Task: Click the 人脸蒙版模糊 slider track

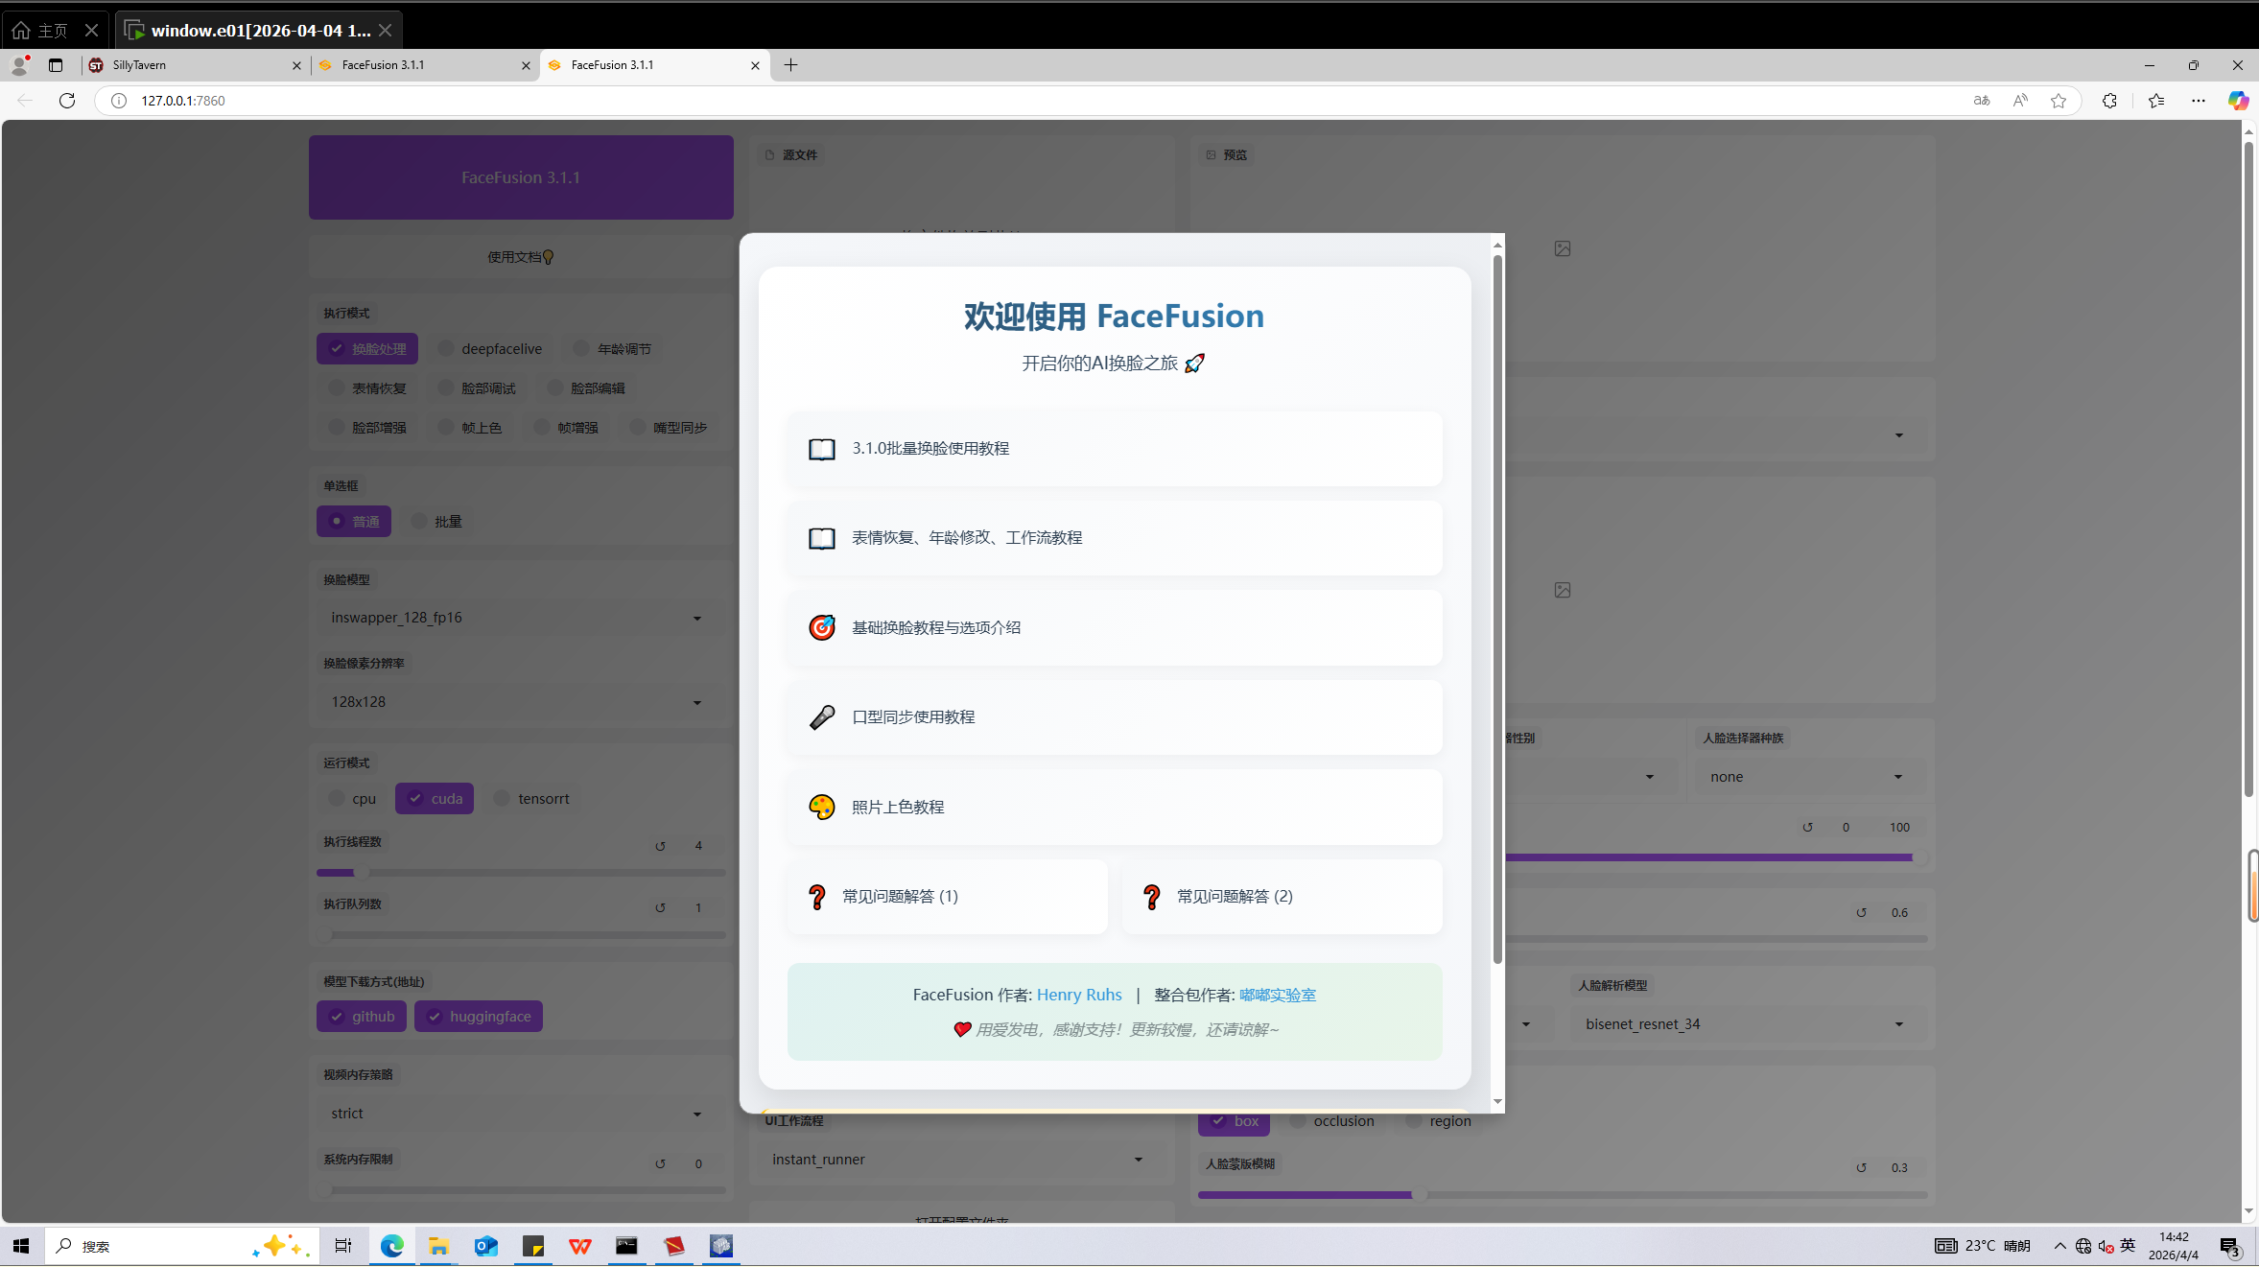Action: (x=1563, y=1195)
